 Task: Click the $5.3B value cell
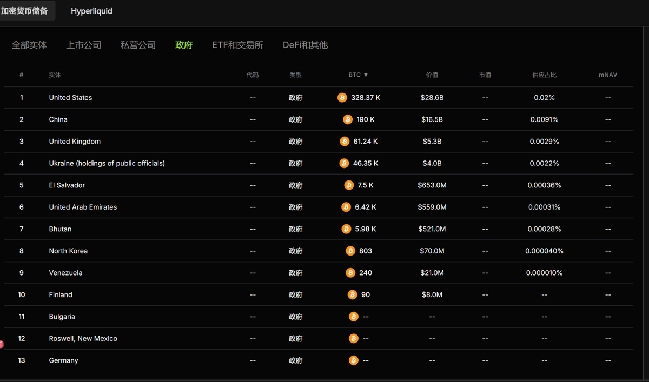tap(432, 142)
